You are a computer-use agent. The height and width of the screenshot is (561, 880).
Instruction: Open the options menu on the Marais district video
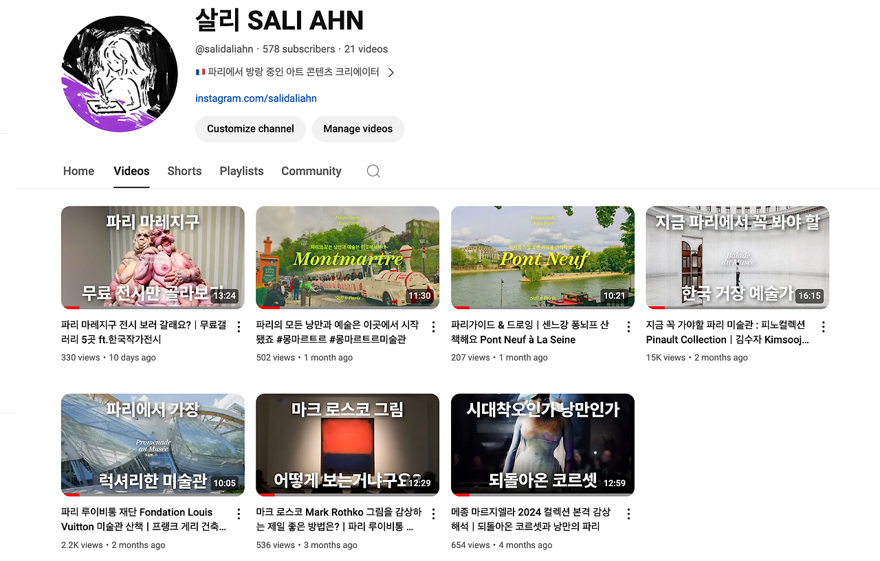click(x=238, y=326)
